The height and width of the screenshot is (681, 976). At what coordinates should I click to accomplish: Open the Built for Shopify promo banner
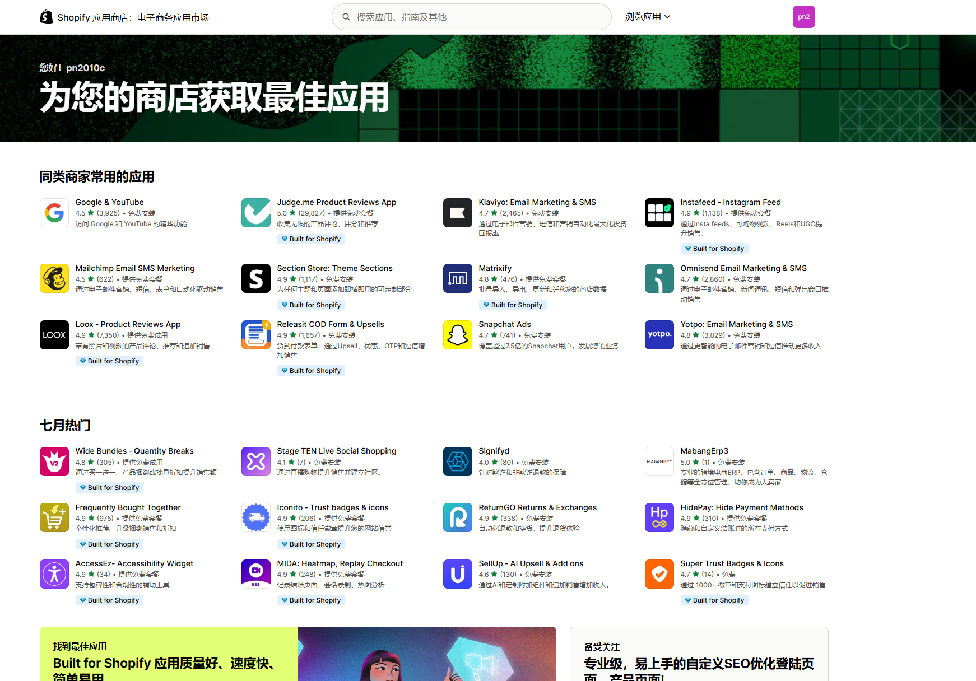pos(298,654)
